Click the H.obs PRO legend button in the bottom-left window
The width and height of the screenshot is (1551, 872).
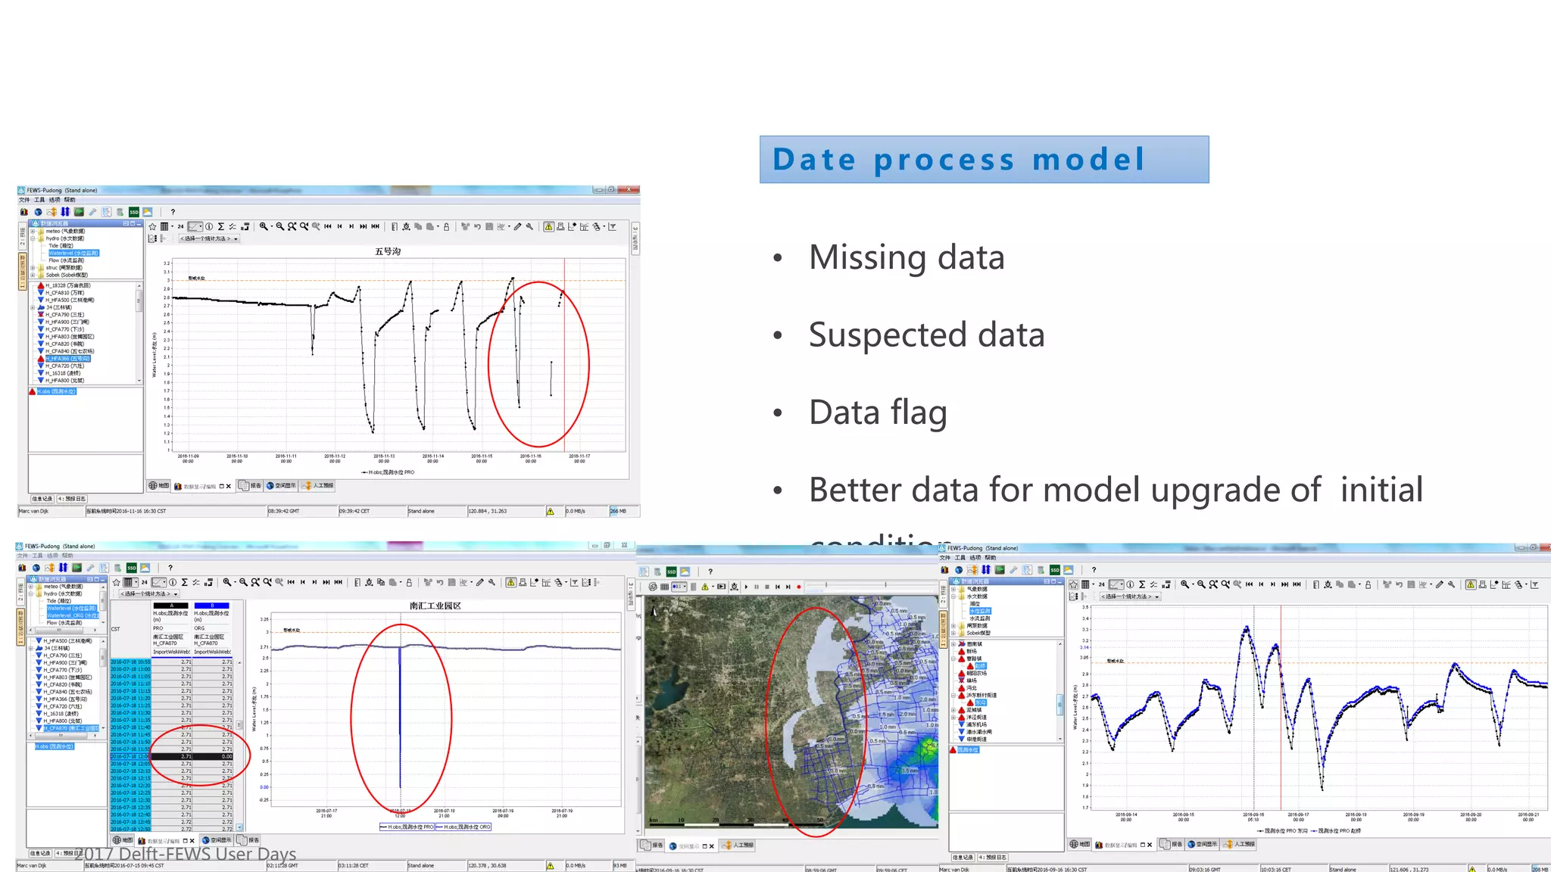pyautogui.click(x=407, y=827)
